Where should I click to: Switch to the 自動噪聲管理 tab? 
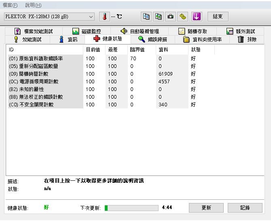tap(140, 32)
